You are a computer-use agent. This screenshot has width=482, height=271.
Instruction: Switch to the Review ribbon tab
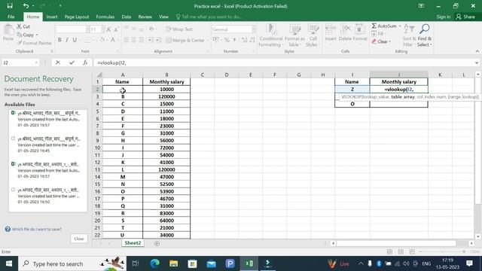click(x=145, y=17)
